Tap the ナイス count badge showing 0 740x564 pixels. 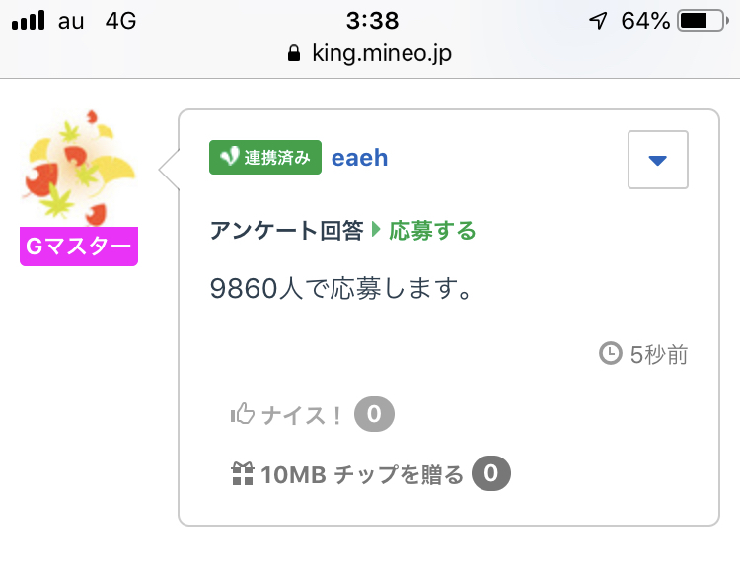click(x=374, y=415)
